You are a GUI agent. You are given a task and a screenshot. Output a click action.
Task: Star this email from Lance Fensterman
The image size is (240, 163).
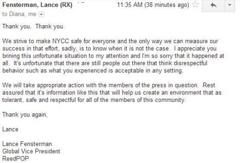pos(195,4)
